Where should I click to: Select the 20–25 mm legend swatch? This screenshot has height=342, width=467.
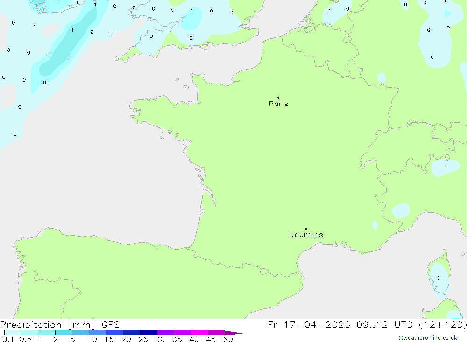(x=132, y=333)
